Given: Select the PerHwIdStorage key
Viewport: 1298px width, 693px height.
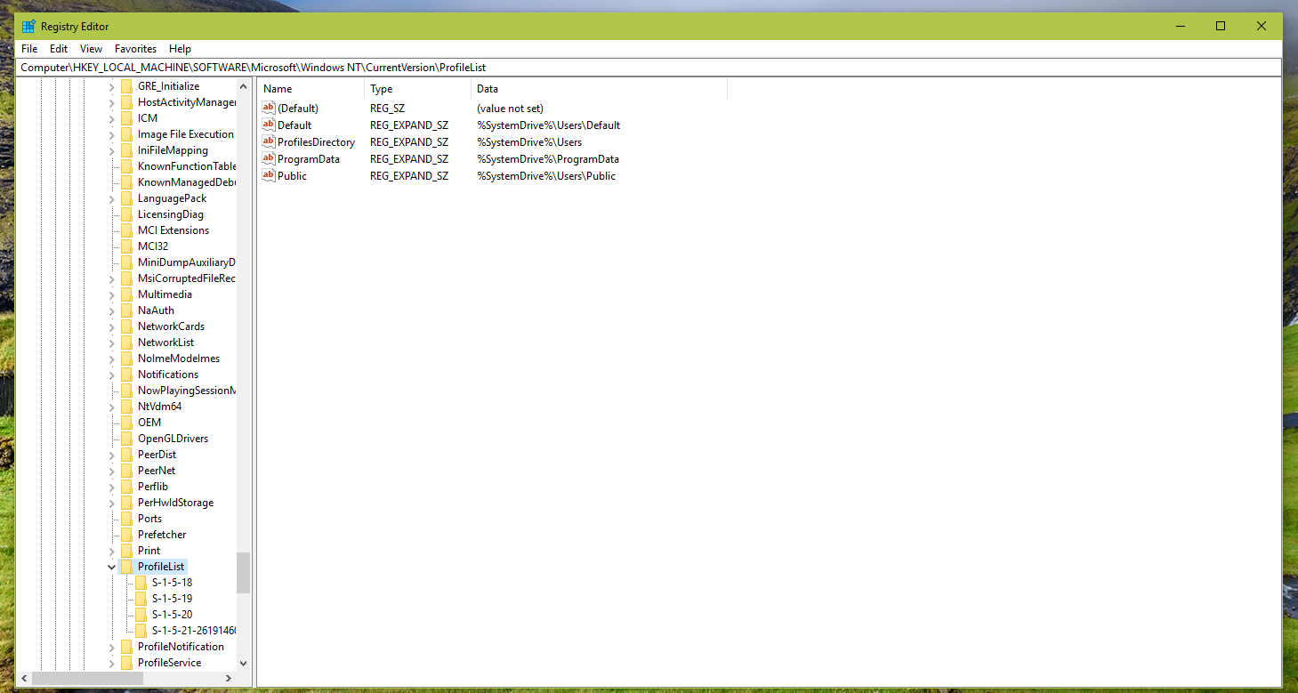Looking at the screenshot, I should 175,503.
